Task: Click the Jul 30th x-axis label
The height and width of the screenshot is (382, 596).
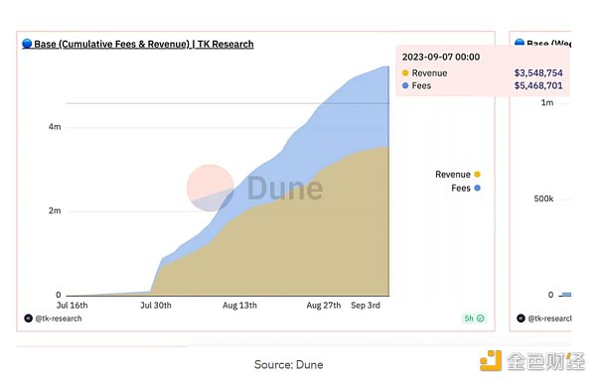Action: (x=156, y=306)
